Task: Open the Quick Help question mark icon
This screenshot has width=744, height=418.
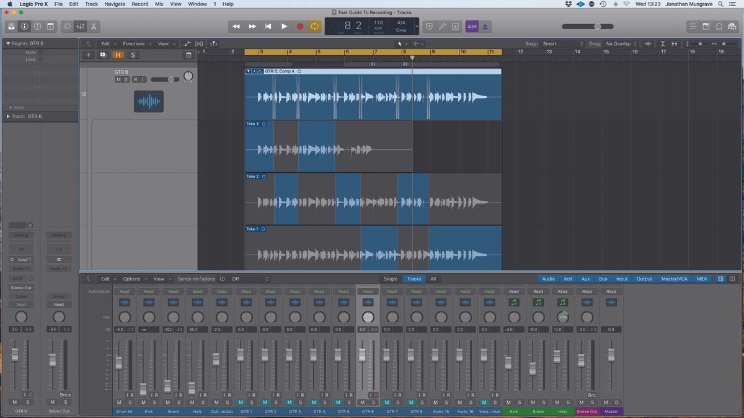Action: tap(38, 26)
